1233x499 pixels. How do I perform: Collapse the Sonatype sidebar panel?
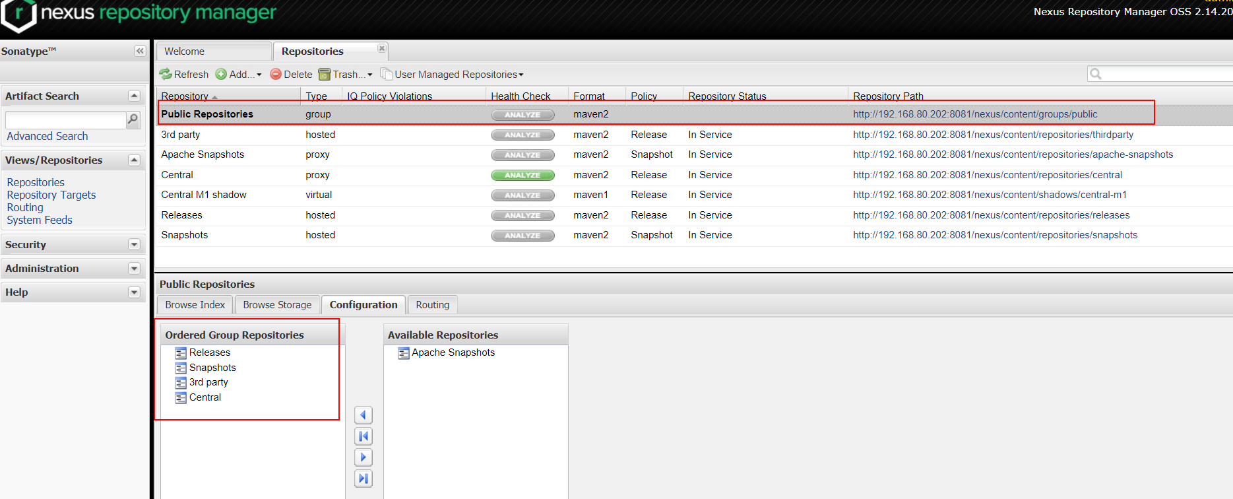click(x=140, y=51)
